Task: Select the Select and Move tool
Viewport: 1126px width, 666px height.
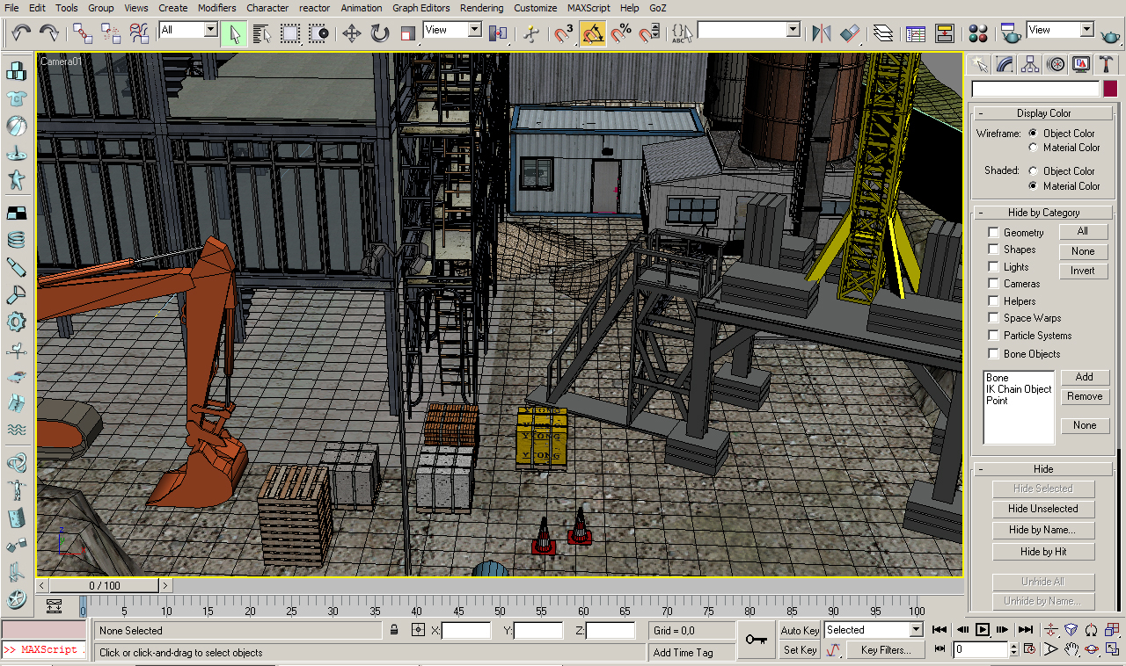Action: 352,33
